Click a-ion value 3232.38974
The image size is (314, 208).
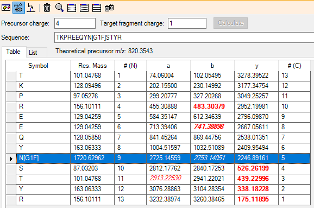coord(168,199)
